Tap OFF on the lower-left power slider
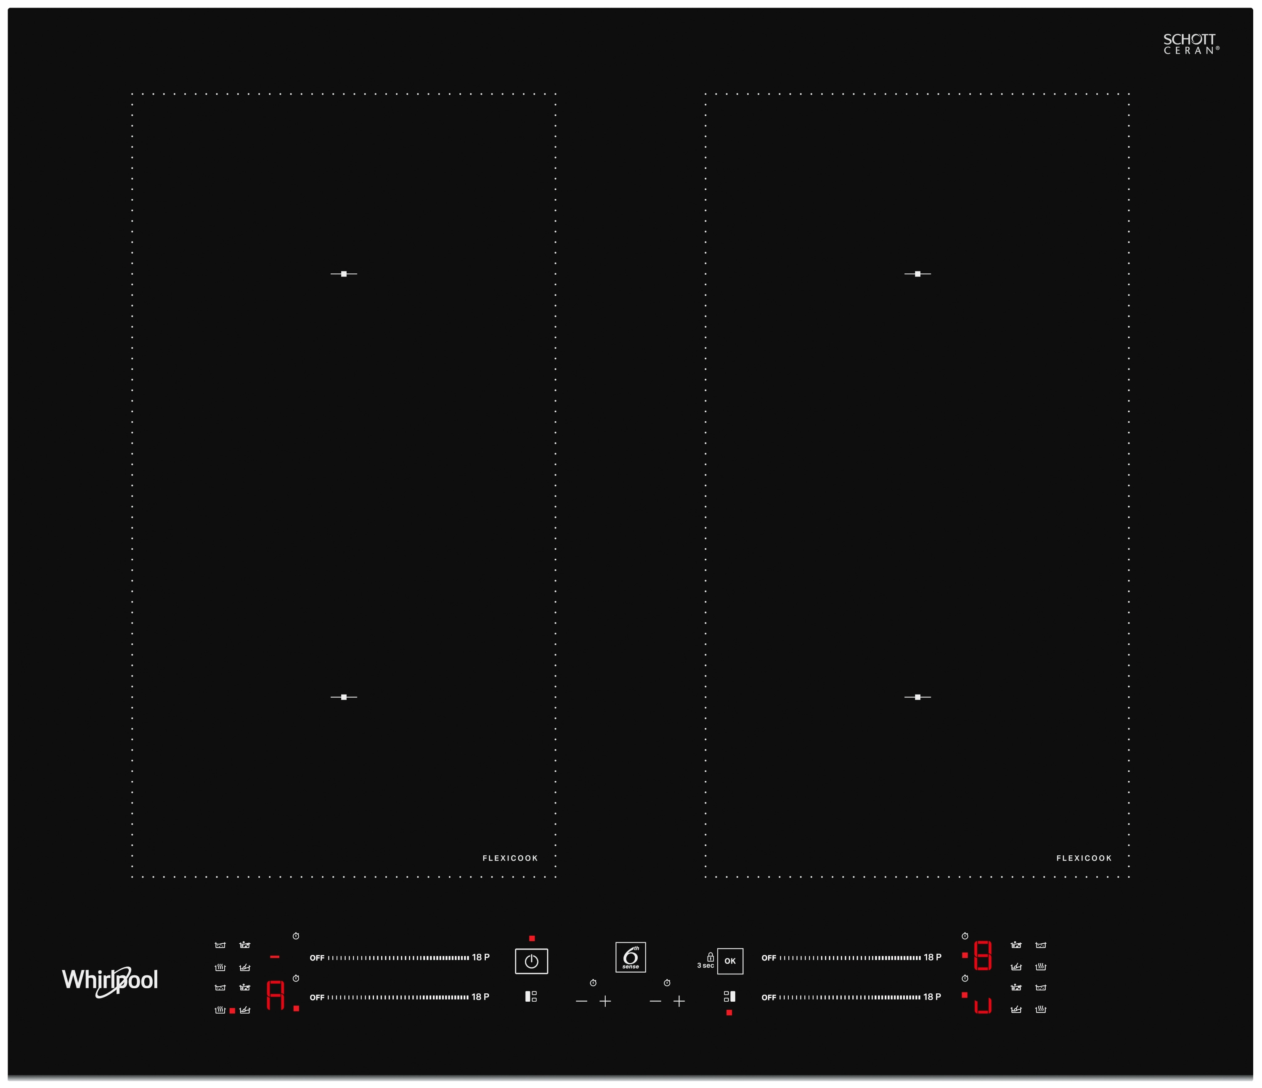 [x=317, y=997]
